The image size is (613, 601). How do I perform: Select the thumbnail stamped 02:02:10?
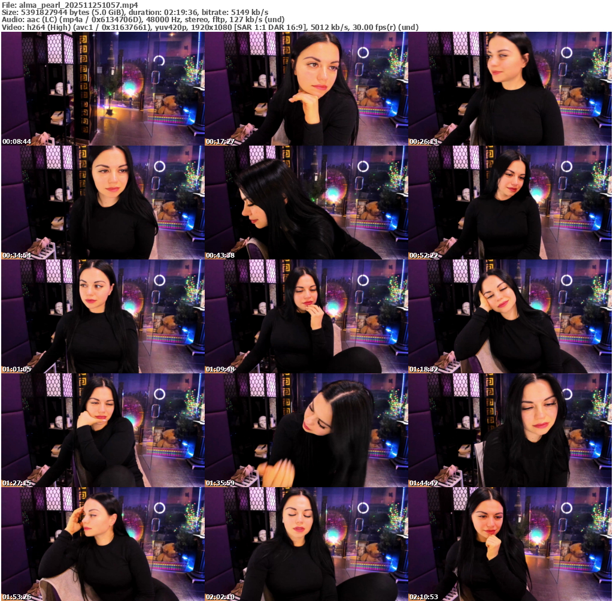(x=306, y=544)
